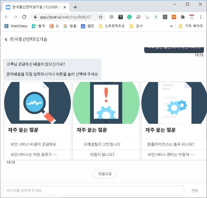Open Chrome three-dot menu
This screenshot has height=198, width=207.
pos(201,17)
